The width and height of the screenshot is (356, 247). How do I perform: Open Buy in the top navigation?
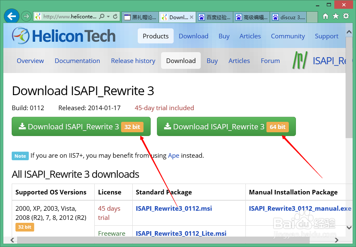click(224, 36)
